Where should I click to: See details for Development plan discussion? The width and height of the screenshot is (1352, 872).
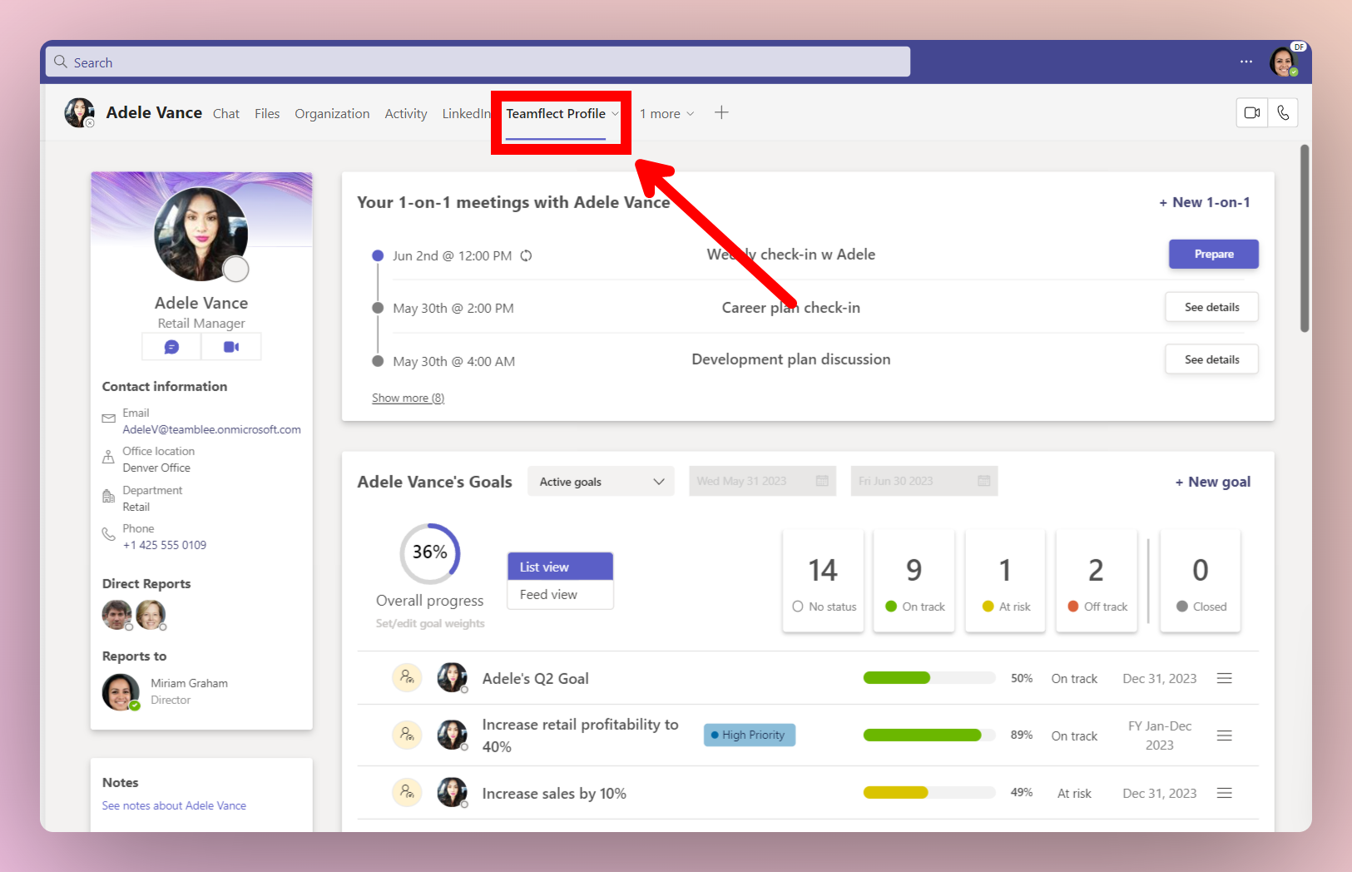tap(1211, 359)
